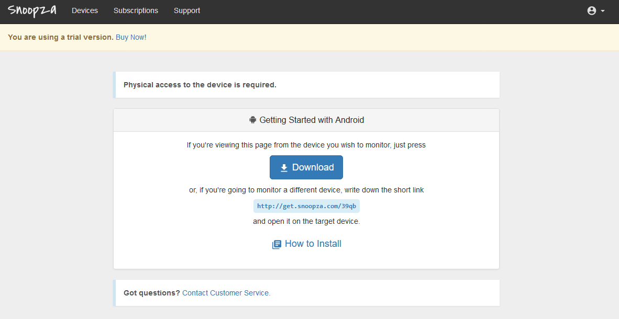Viewport: 619px width, 319px height.
Task: Click the Android robot icon in heading
Action: click(252, 120)
